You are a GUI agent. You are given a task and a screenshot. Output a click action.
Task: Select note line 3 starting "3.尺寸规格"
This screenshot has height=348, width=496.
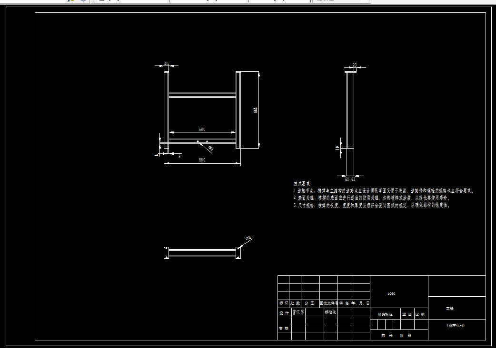tap(372, 206)
